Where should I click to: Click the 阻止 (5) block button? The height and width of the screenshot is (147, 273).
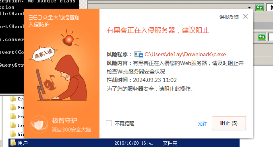click(229, 123)
